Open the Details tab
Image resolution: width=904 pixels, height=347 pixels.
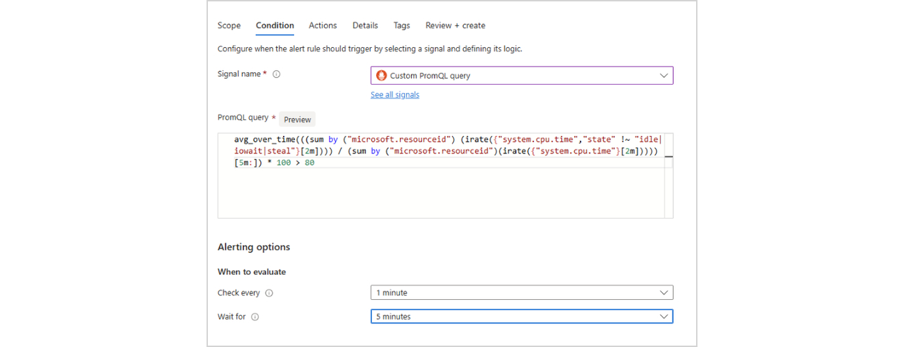365,26
